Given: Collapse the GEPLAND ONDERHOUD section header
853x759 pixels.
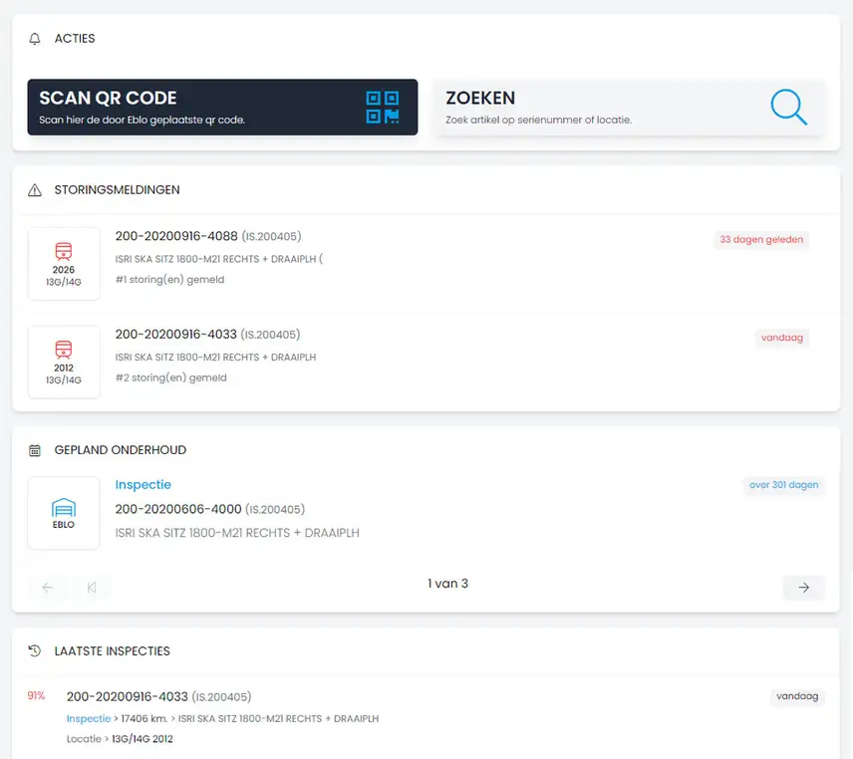Looking at the screenshot, I should 120,449.
